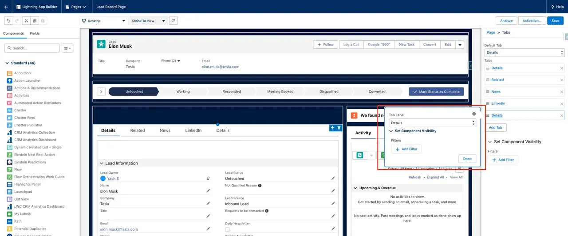Select the Accordion component icon
This screenshot has width=568, height=236.
pos(10,73)
